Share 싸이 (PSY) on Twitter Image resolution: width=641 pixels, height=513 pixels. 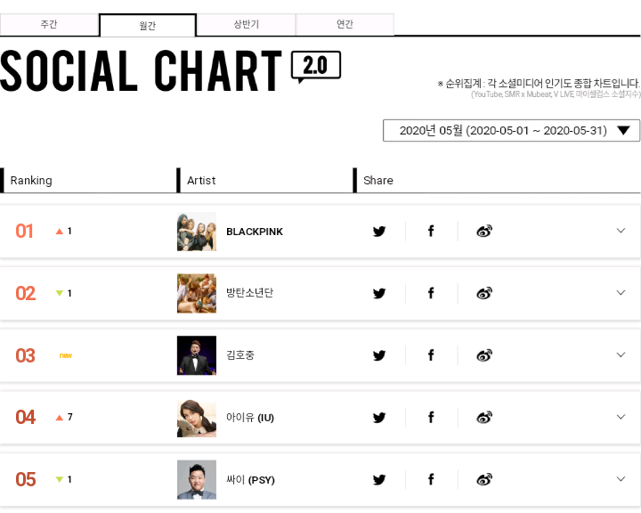pyautogui.click(x=379, y=479)
